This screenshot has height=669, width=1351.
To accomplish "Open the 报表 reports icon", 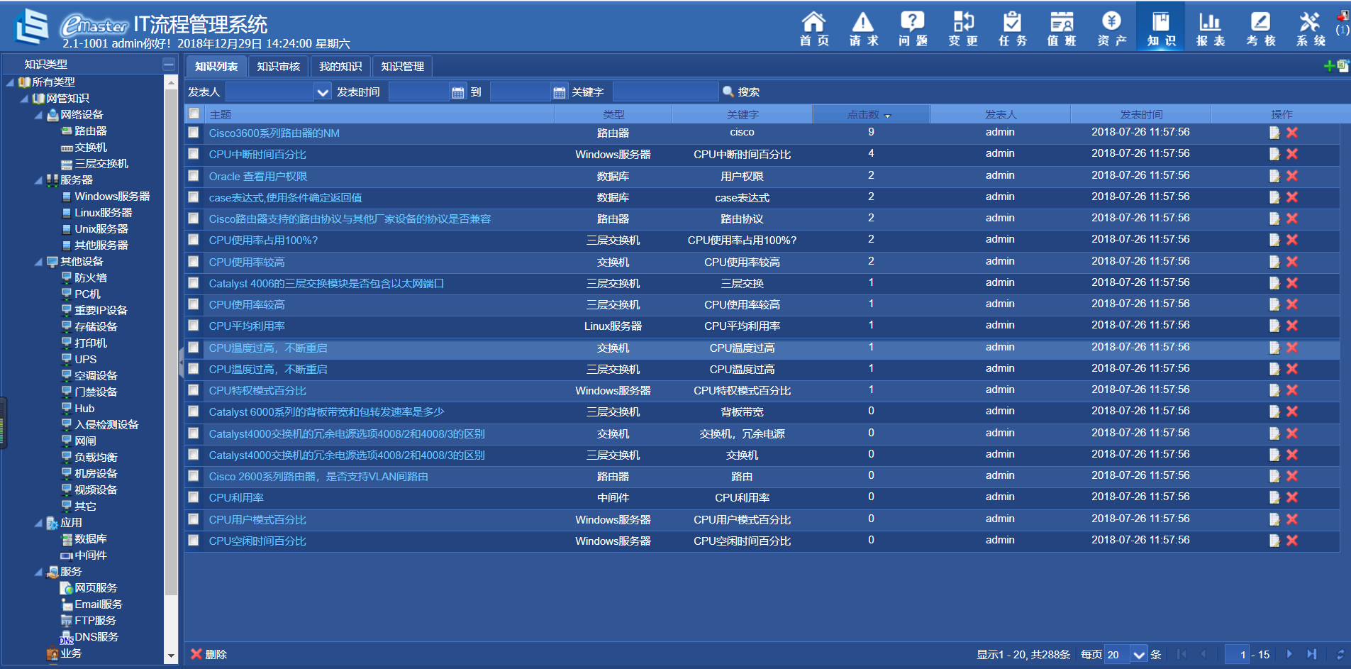I will tap(1210, 28).
